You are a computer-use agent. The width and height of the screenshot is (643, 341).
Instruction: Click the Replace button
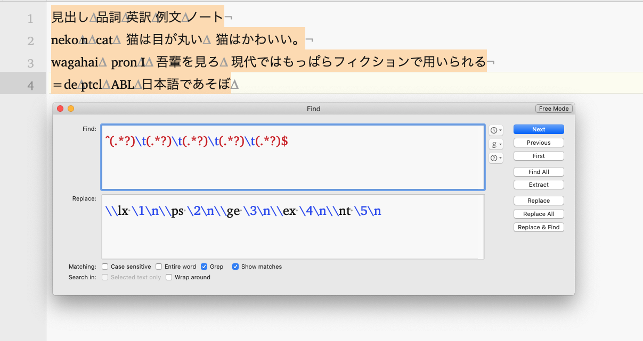point(538,200)
